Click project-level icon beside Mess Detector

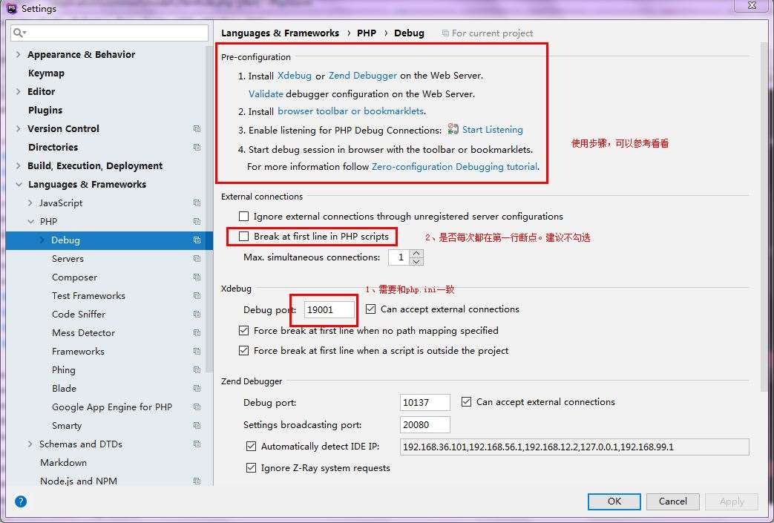click(197, 333)
